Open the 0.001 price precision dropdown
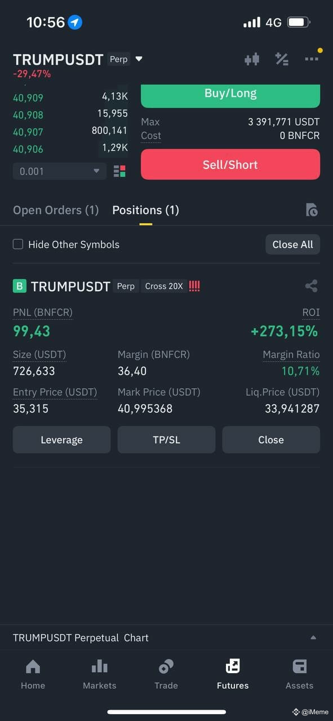 [x=59, y=170]
